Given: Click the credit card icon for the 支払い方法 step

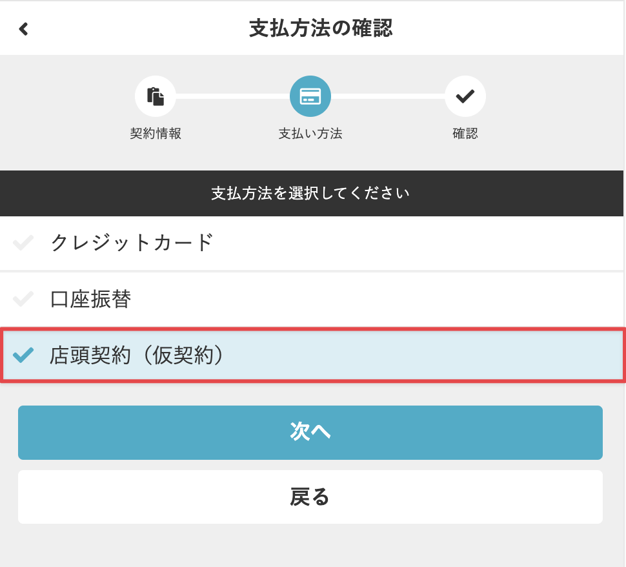Looking at the screenshot, I should click(310, 97).
